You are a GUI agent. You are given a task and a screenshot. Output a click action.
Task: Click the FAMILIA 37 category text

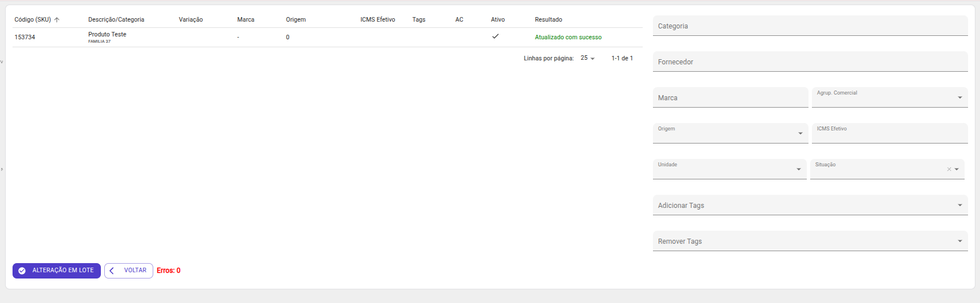100,42
